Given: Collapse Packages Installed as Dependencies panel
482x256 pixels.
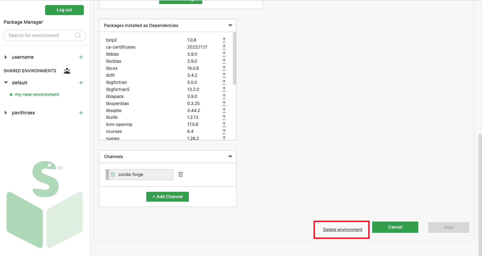Looking at the screenshot, I should tap(230, 25).
